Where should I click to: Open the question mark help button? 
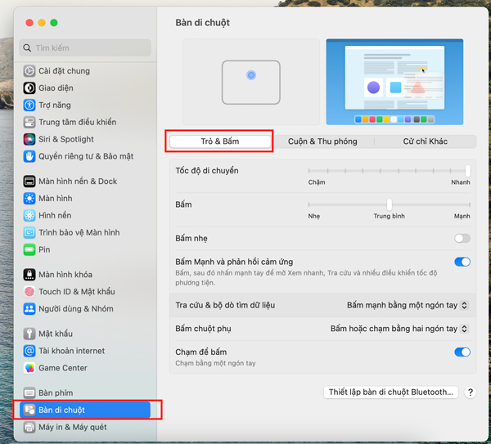(470, 392)
